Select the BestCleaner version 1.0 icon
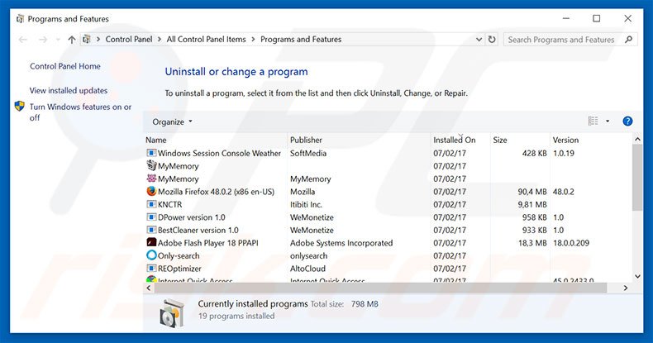The height and width of the screenshot is (343, 653). [x=151, y=230]
